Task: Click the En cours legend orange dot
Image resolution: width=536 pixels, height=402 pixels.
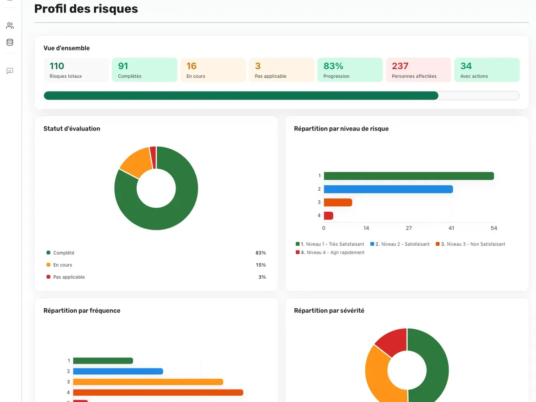Action: point(48,265)
